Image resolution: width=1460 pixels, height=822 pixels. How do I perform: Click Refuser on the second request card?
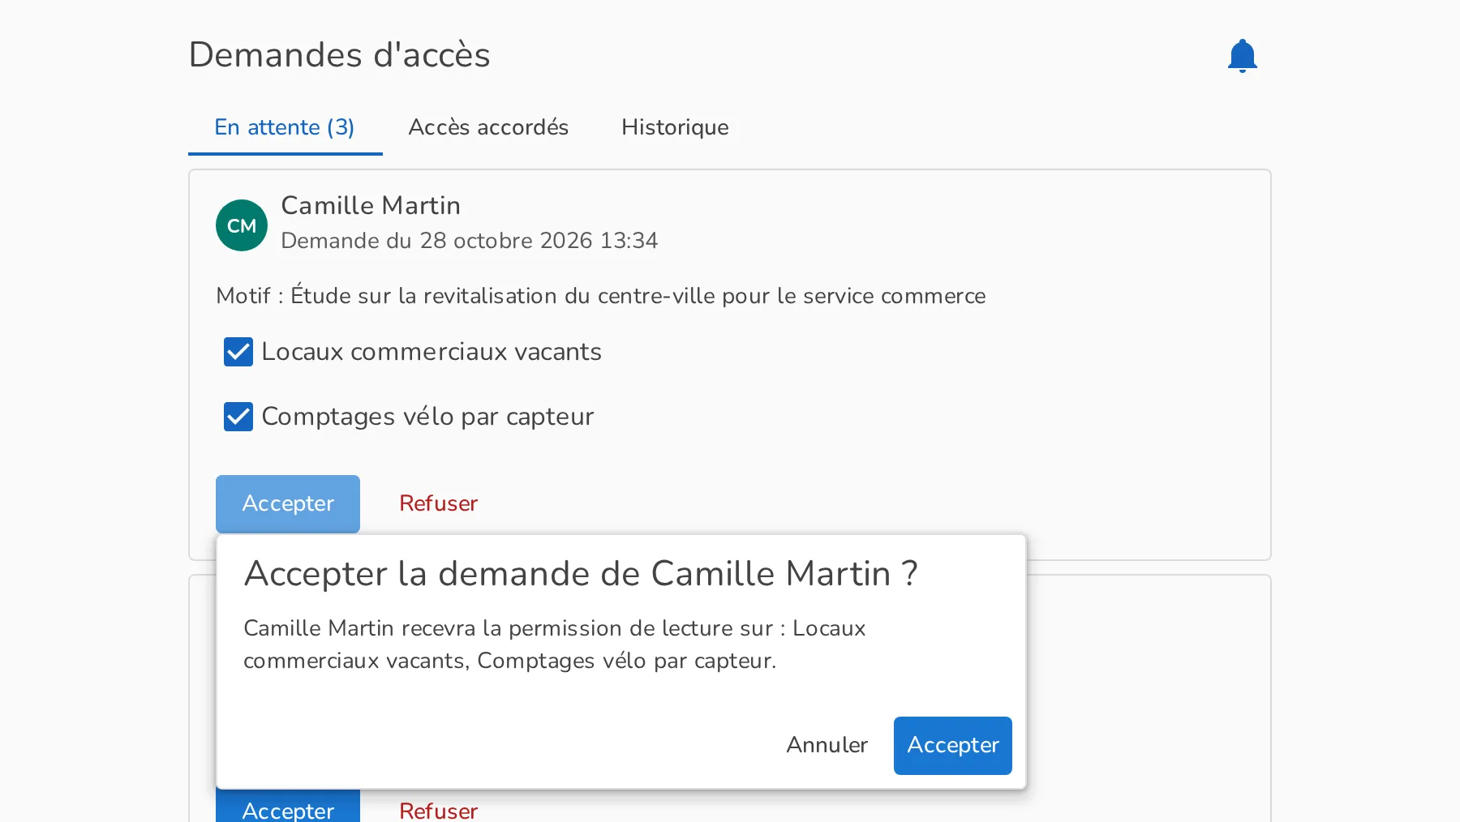click(x=438, y=809)
